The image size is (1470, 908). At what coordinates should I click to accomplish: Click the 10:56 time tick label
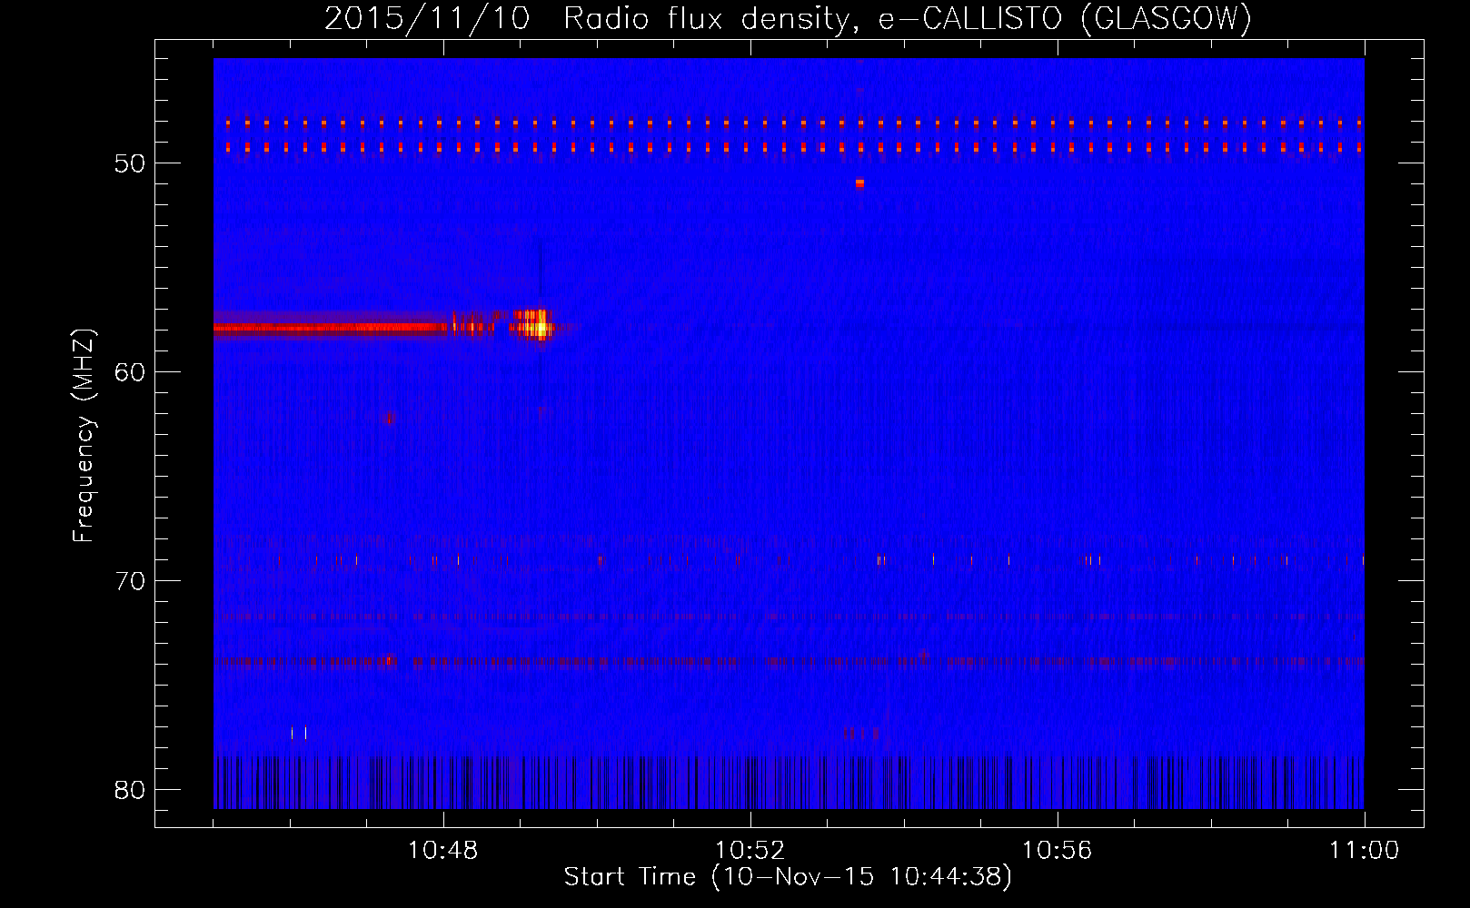1058,851
